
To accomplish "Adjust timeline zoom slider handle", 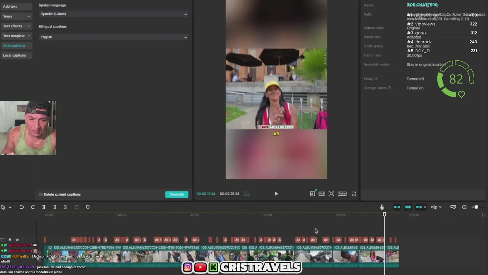I will point(476,207).
